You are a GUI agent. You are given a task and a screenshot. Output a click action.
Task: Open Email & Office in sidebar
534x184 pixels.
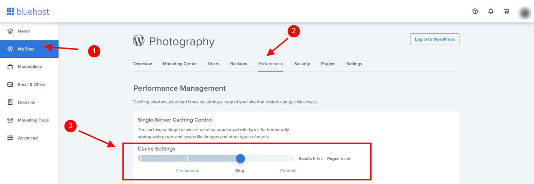29,84
